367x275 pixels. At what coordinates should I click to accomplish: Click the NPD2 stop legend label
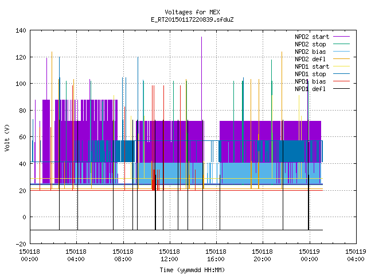click(310, 44)
